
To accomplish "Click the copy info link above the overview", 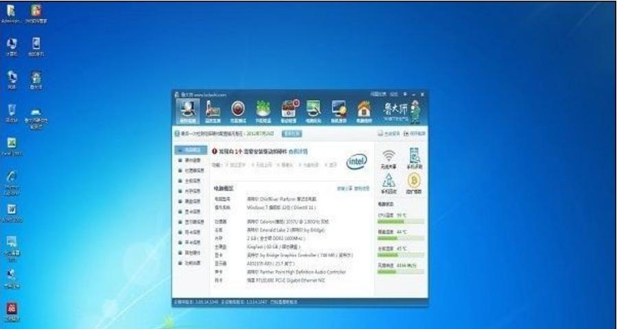I will (x=362, y=188).
